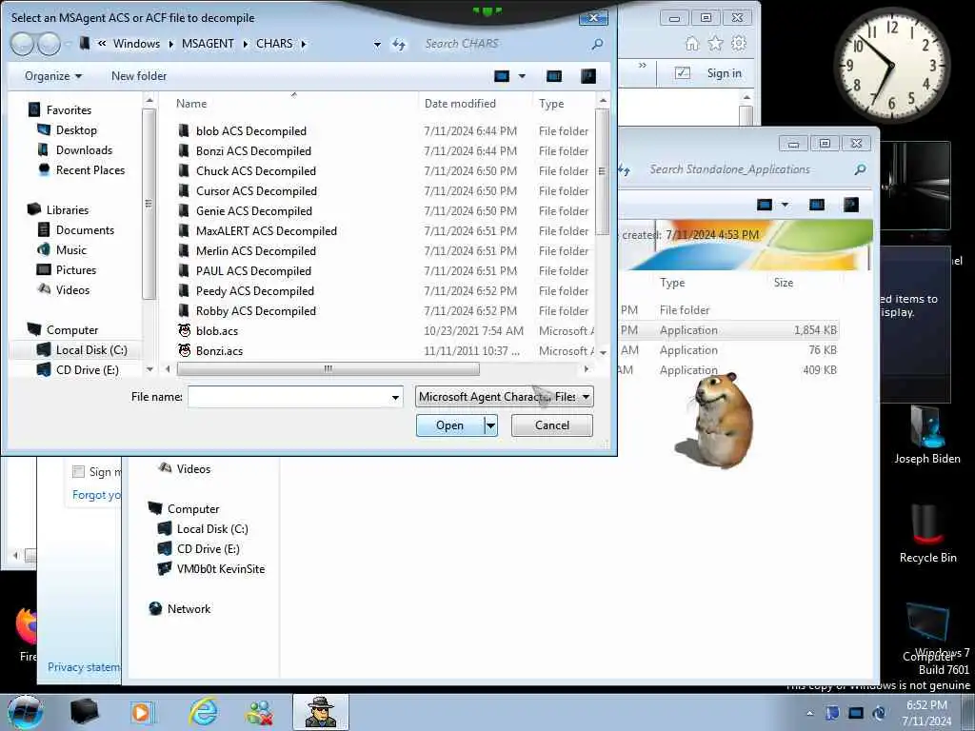Click the horizontal scrollbar in file list
This screenshot has width=975, height=731.
point(328,368)
